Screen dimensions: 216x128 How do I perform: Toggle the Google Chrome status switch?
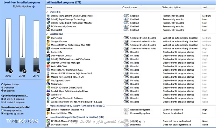tap(126, 41)
